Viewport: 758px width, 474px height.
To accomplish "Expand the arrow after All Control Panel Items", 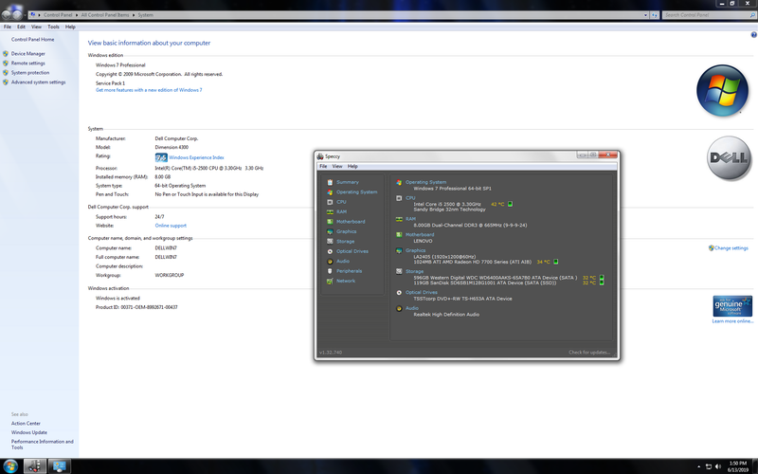I will click(134, 15).
